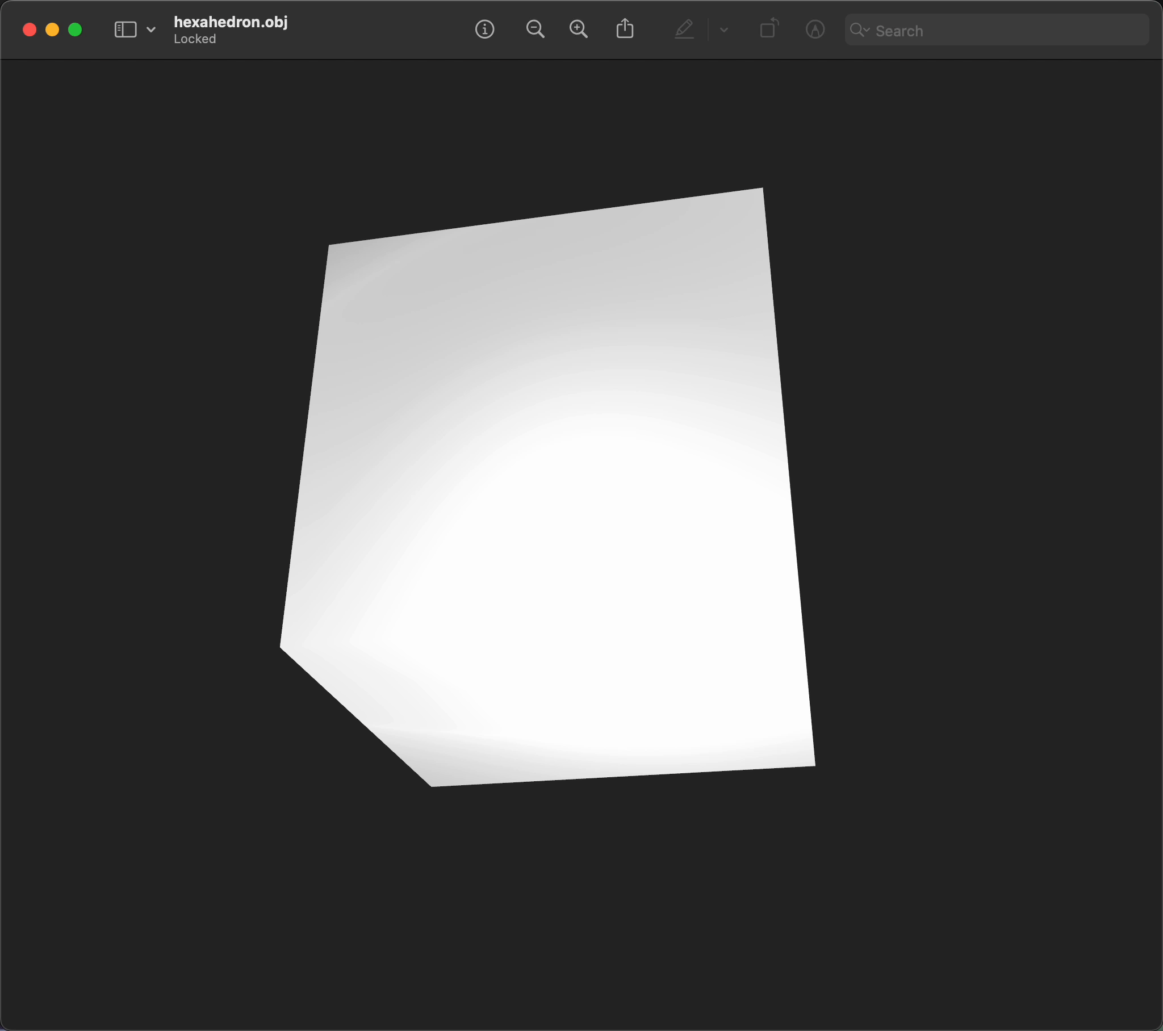Click the hexahedron.obj title
1163x1031 pixels.
tap(231, 22)
